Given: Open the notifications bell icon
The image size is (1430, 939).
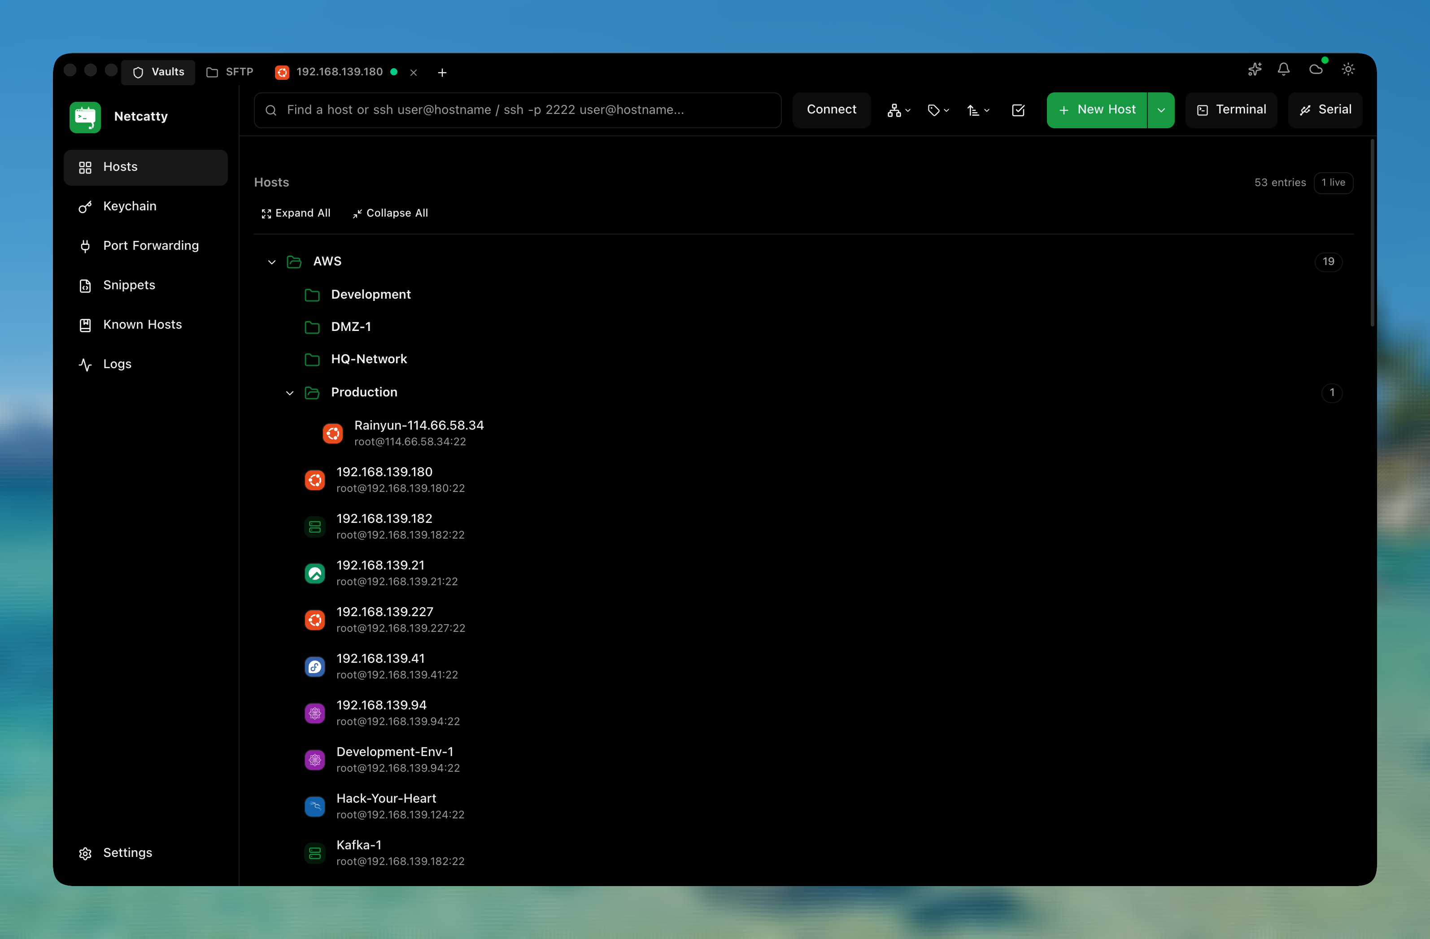Looking at the screenshot, I should (x=1283, y=70).
